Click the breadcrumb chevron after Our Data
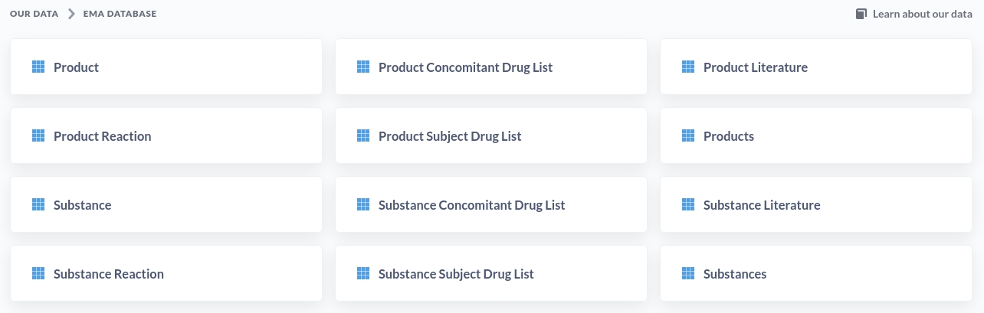Screen dimensions: 984x313 coord(71,14)
